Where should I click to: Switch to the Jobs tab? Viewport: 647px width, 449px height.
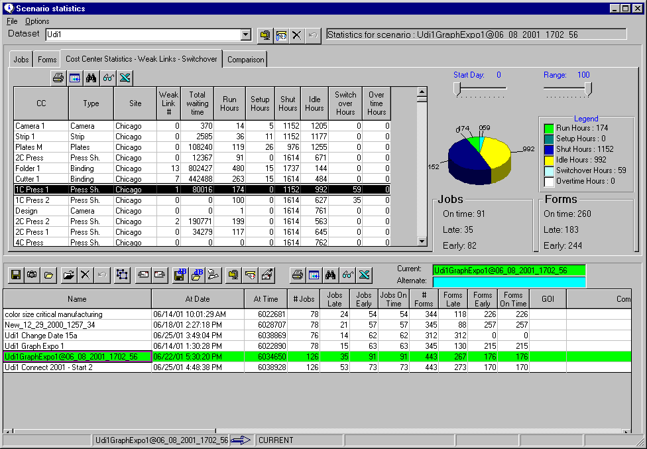click(21, 60)
